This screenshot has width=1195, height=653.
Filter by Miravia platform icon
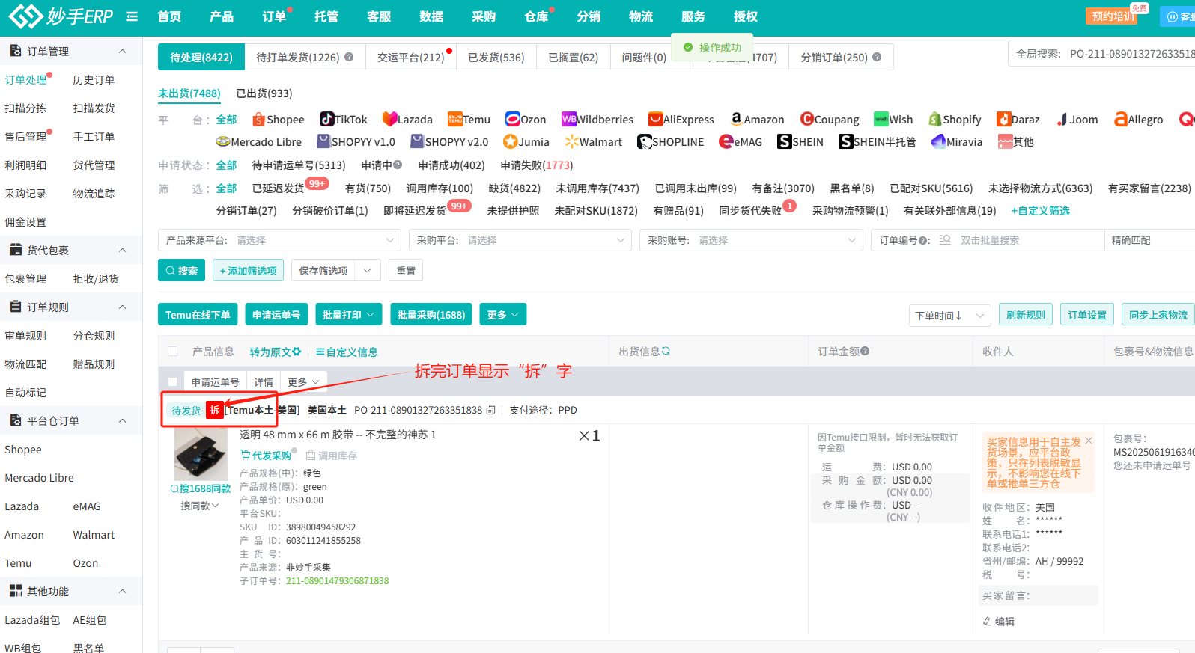939,141
